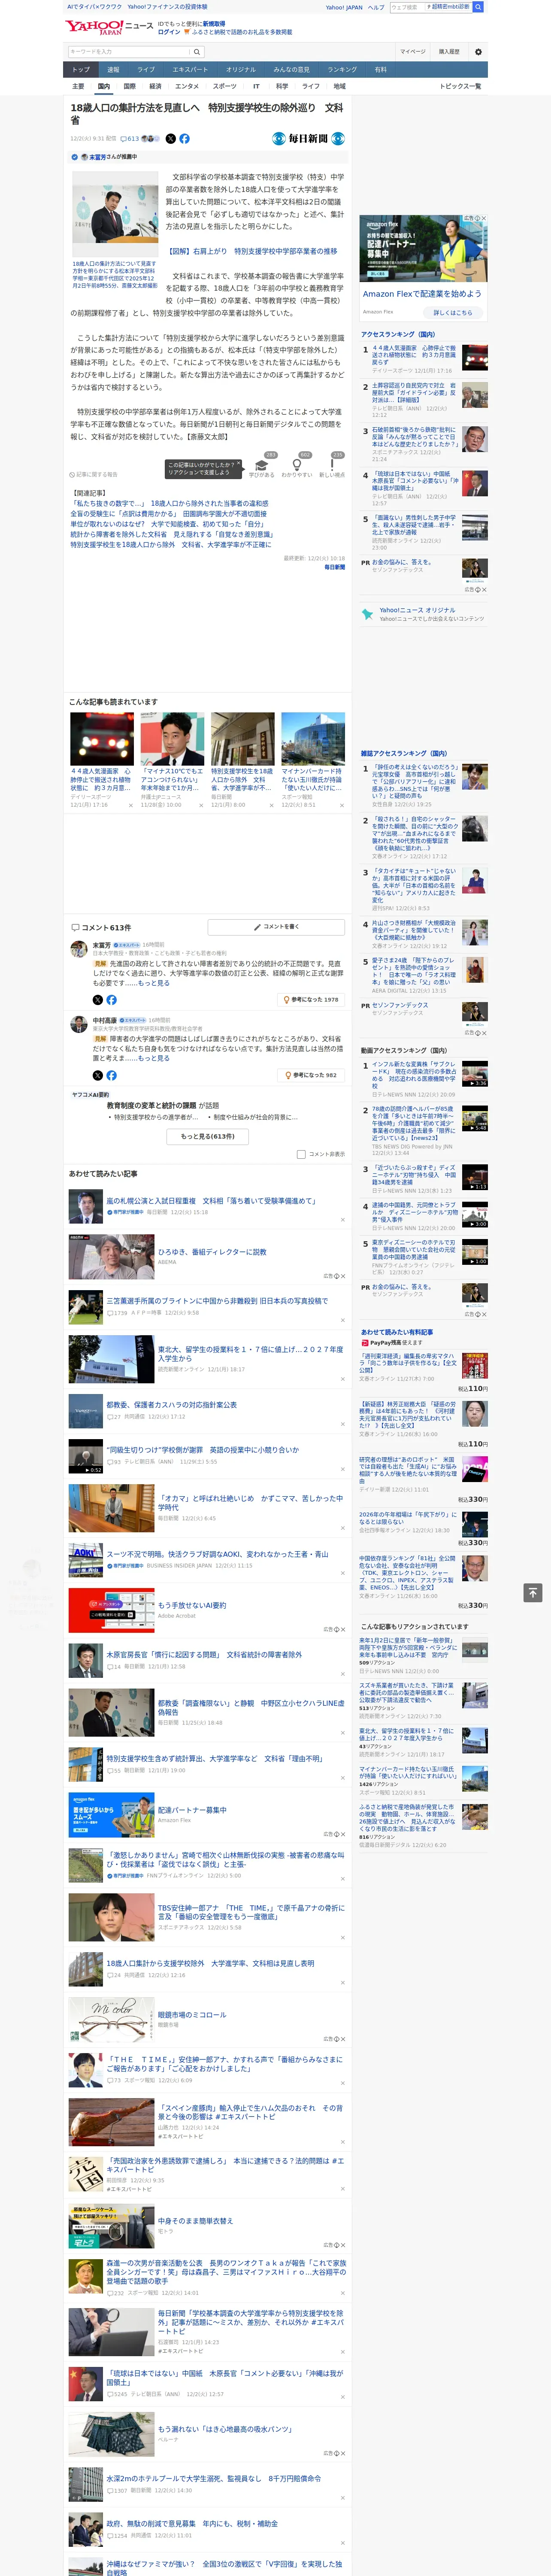Click the 末冨芳 recommender avatar above article
The width and height of the screenshot is (551, 2576).
[84, 157]
